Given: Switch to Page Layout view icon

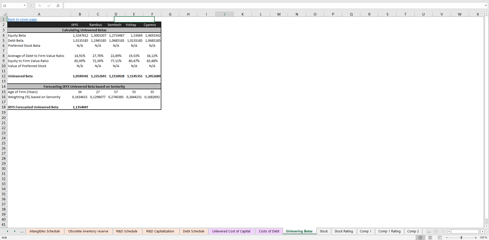Looking at the screenshot, I should point(430,237).
